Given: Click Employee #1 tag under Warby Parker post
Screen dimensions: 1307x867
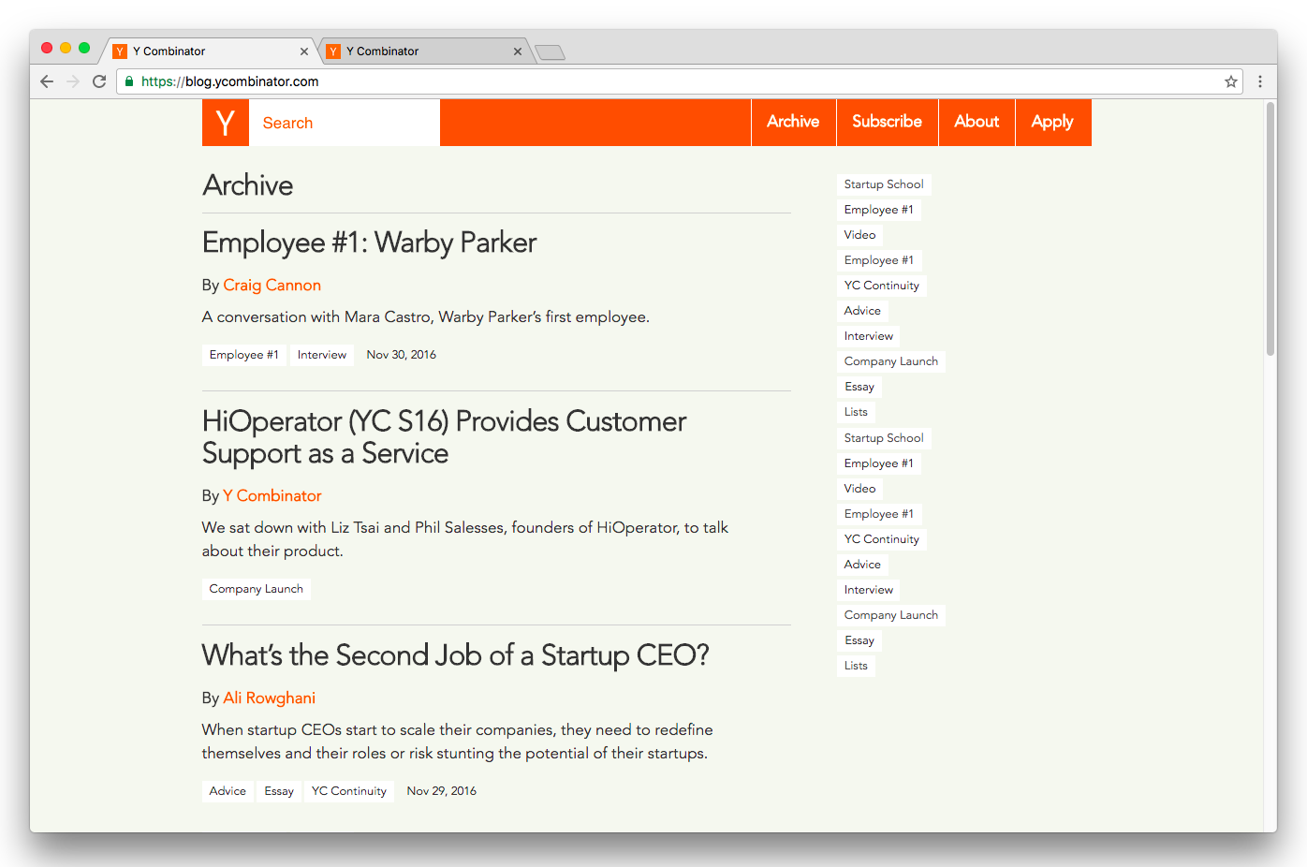Looking at the screenshot, I should (x=243, y=355).
